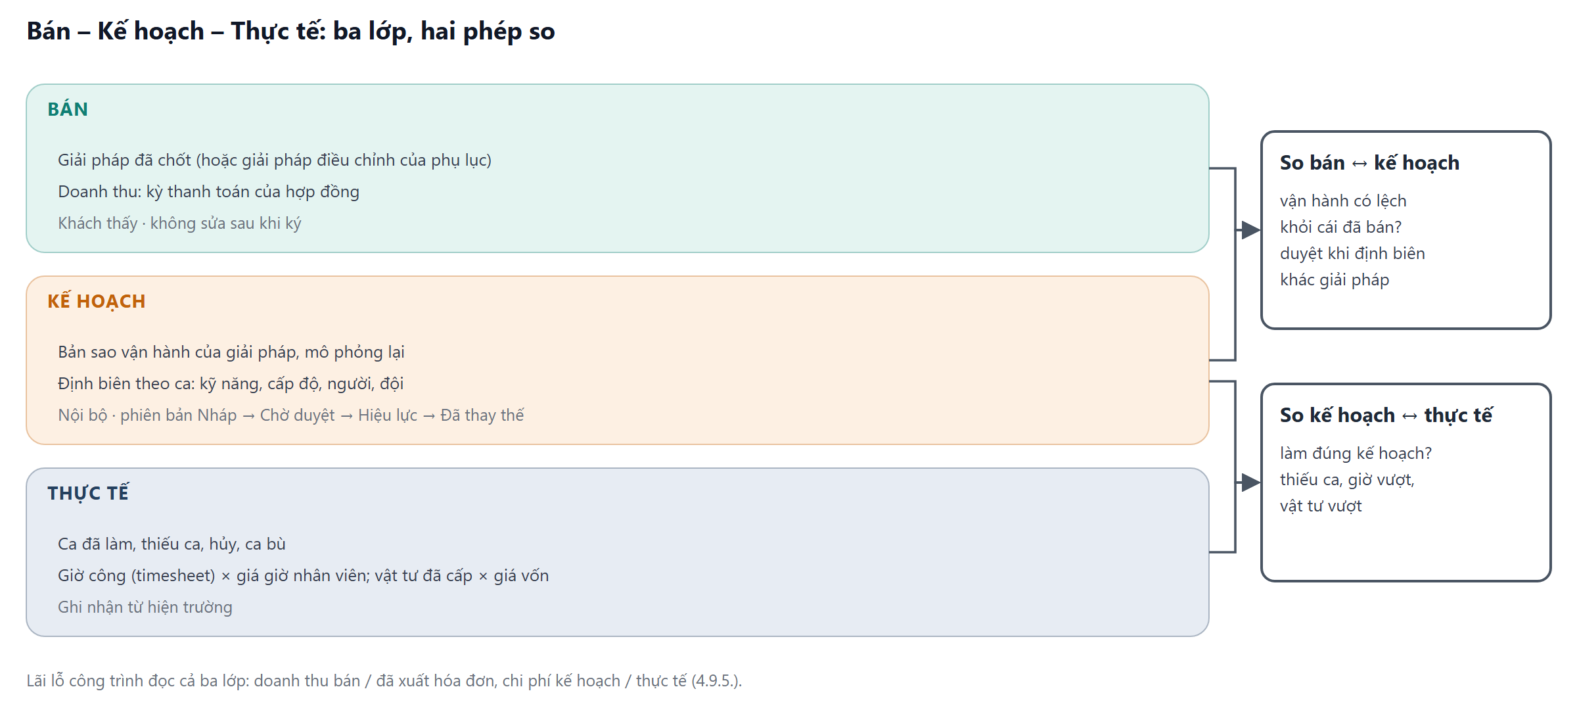Click the arrowhead pointing to So kế hoạch box
This screenshot has height=710, width=1577.
(x=1251, y=483)
